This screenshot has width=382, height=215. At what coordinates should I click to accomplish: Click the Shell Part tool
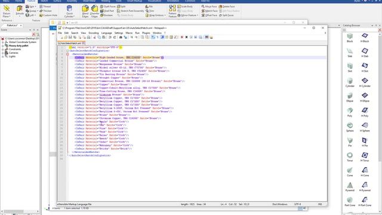click(x=107, y=11)
